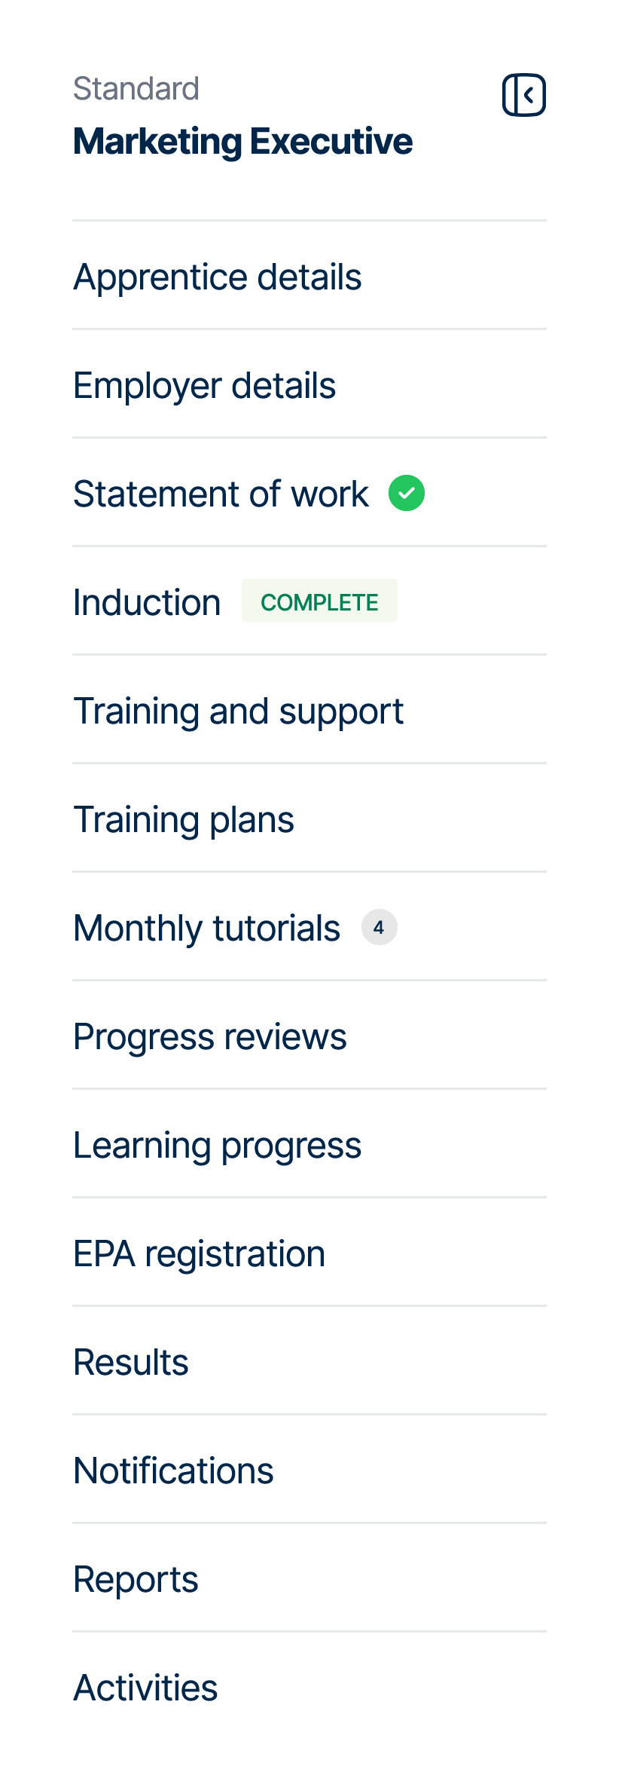619x1775 pixels.
Task: Open the Statement of work section
Action: pos(221,493)
